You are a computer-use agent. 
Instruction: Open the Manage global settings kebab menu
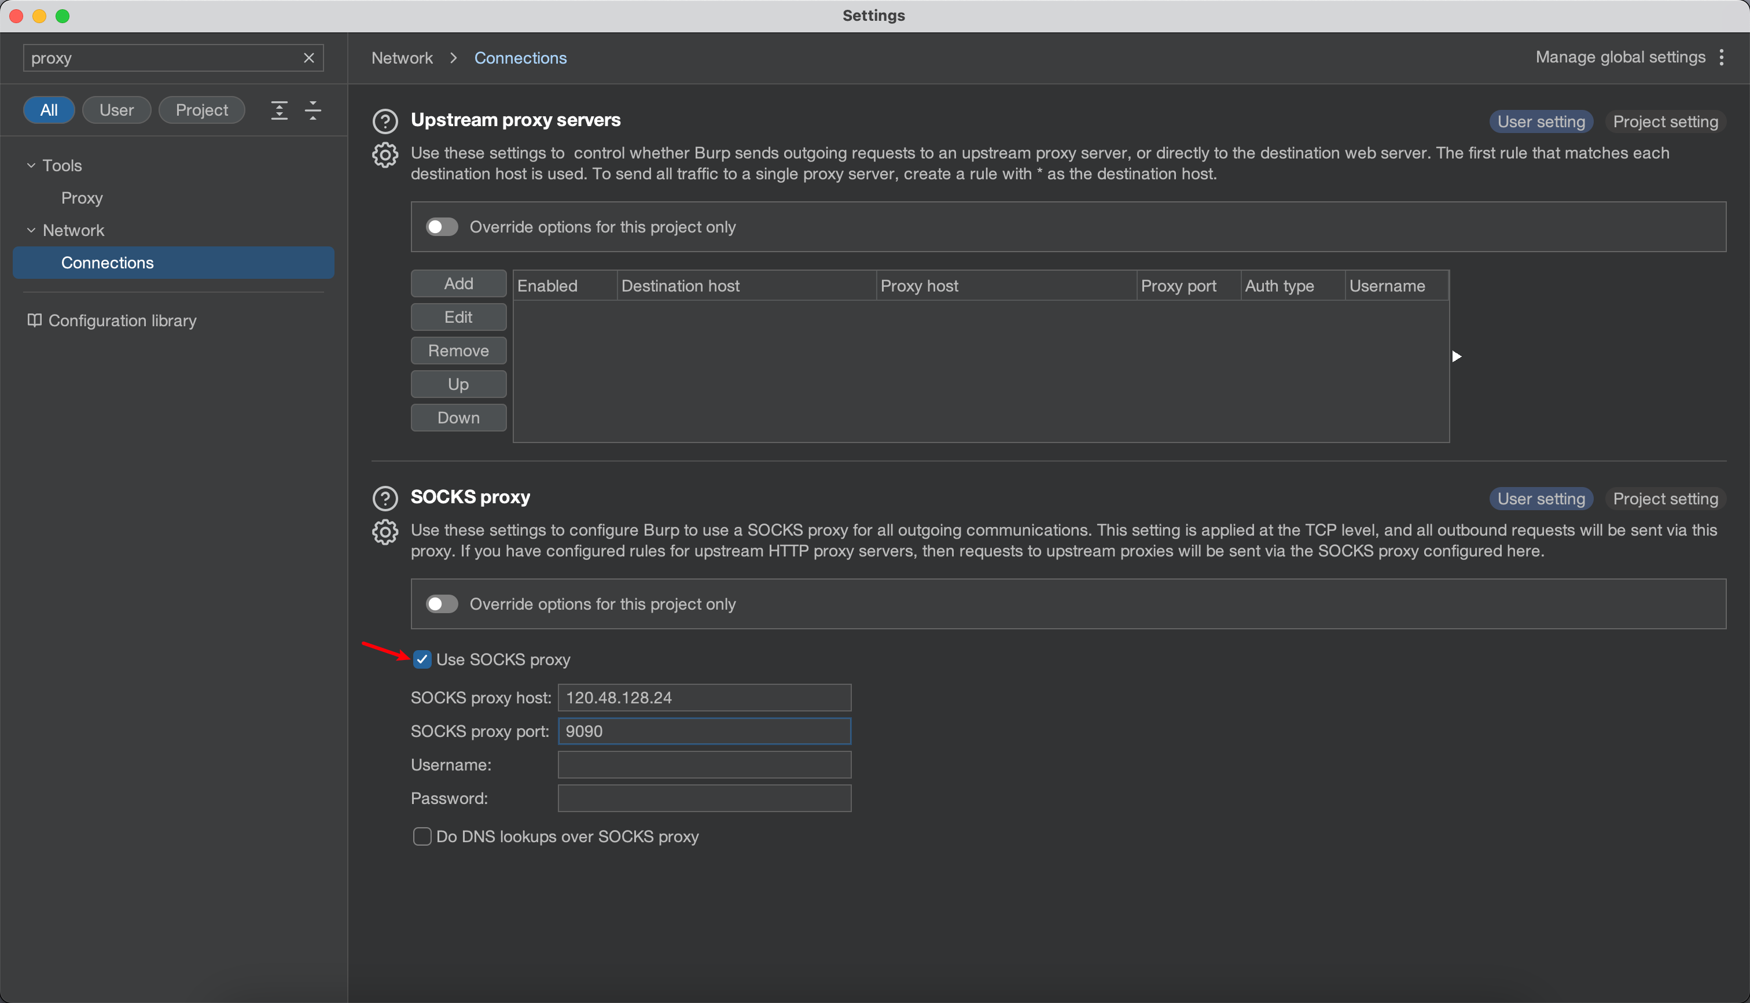(1721, 57)
